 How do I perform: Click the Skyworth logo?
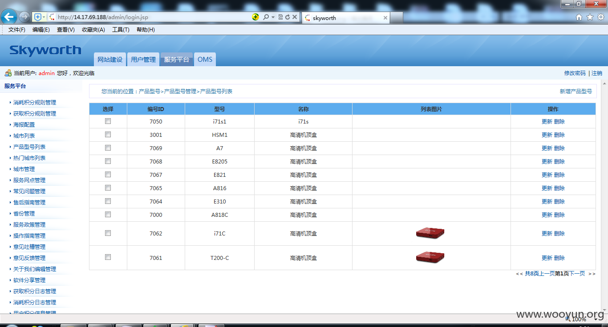point(45,50)
